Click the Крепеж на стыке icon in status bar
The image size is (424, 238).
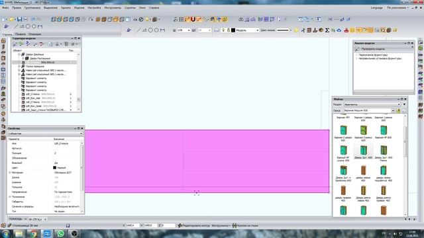coord(235,225)
